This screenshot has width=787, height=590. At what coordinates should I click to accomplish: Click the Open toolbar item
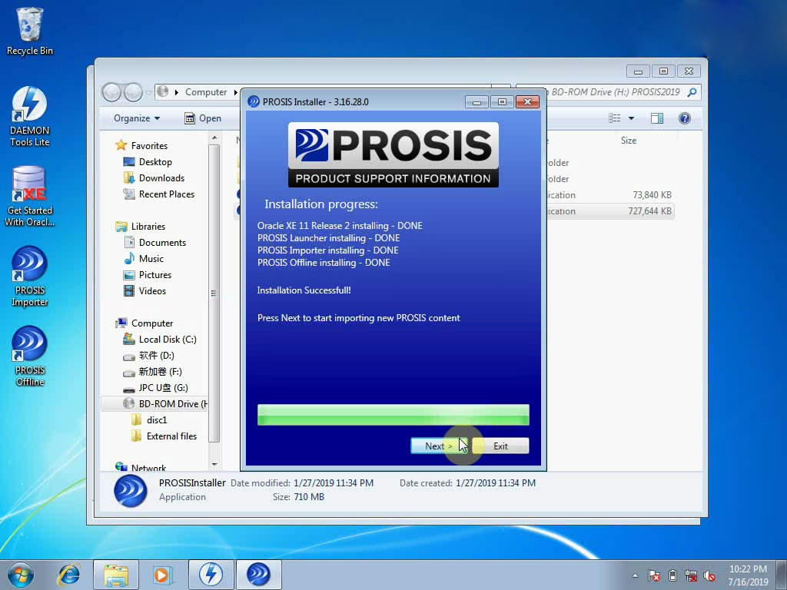coord(203,118)
